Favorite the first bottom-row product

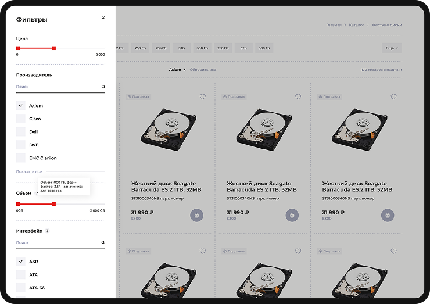click(203, 251)
